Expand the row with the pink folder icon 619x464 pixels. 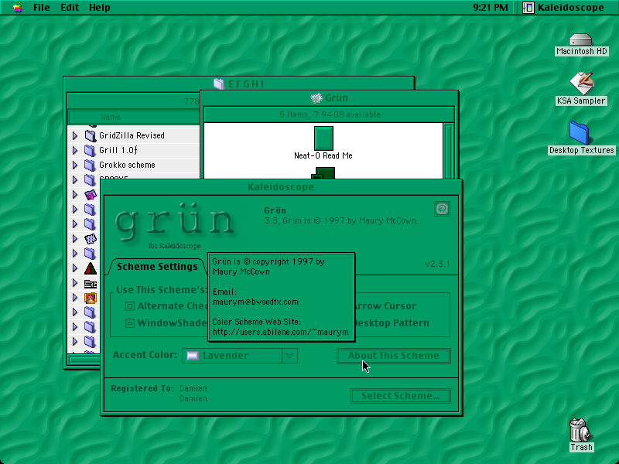coord(75,195)
